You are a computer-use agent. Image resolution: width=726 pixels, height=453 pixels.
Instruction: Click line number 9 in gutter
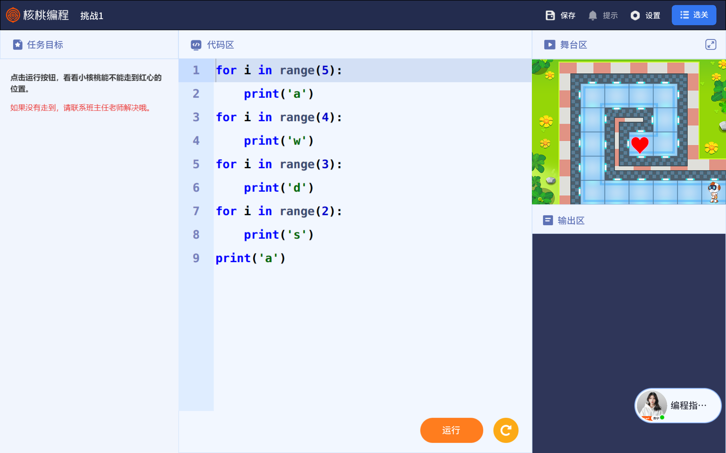196,258
